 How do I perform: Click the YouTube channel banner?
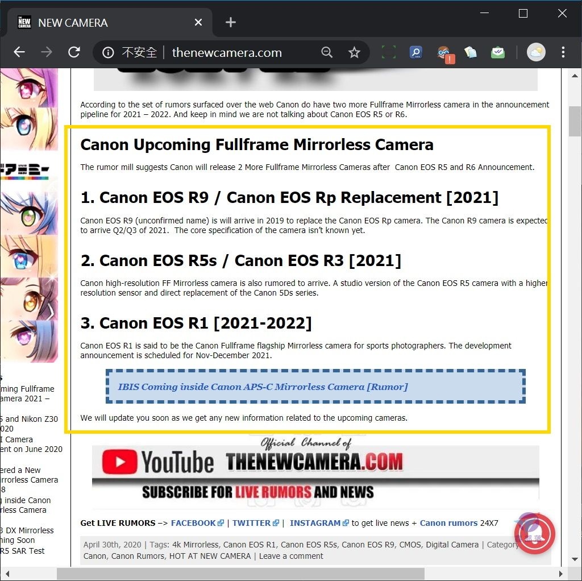pos(315,472)
